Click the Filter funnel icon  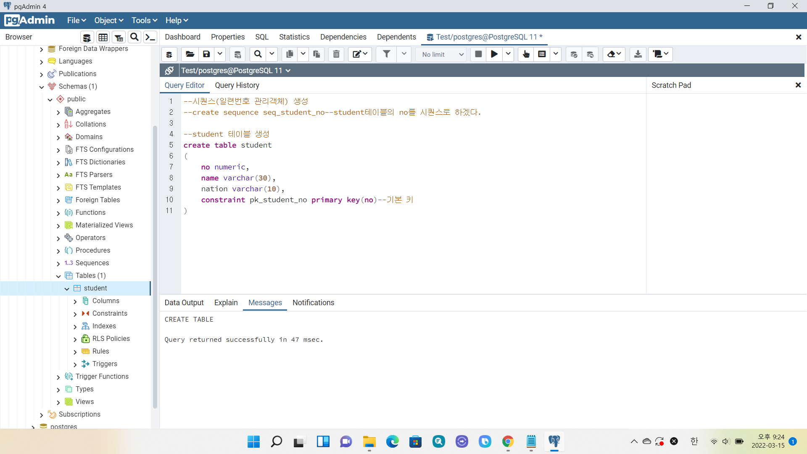(x=386, y=54)
